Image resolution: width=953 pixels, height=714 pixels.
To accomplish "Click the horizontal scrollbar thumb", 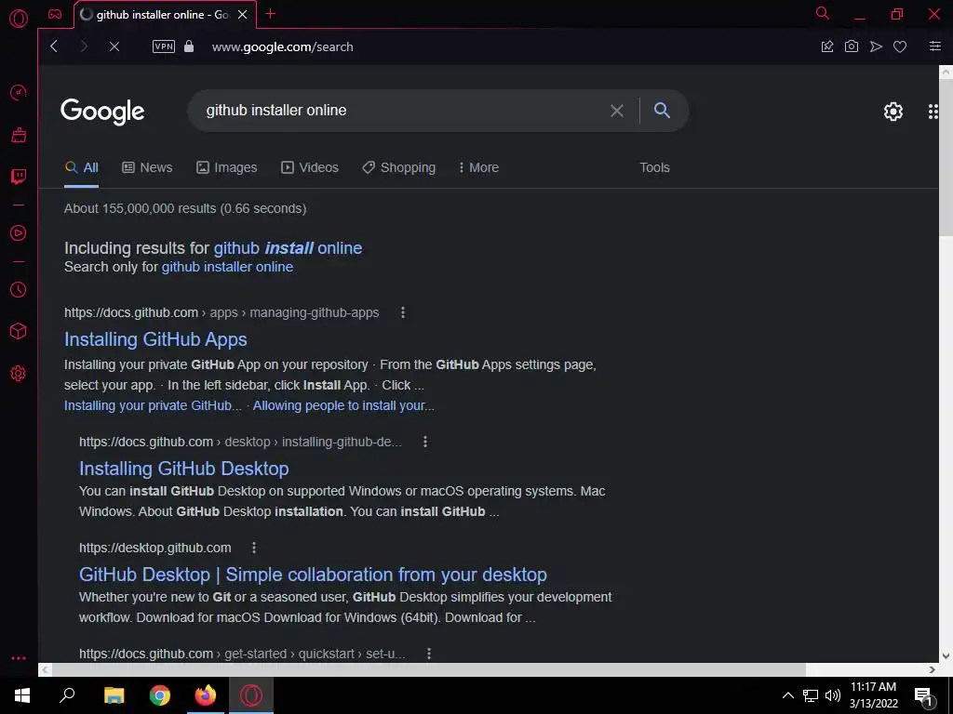I will point(428,669).
